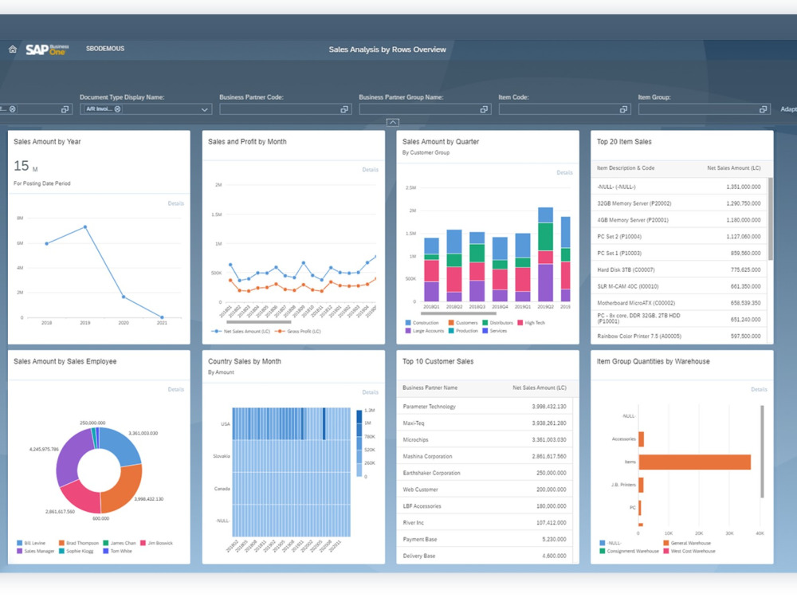Viewport: 797px width, 598px height.
Task: Open the Document Type Display Name dropdown
Action: pos(204,109)
